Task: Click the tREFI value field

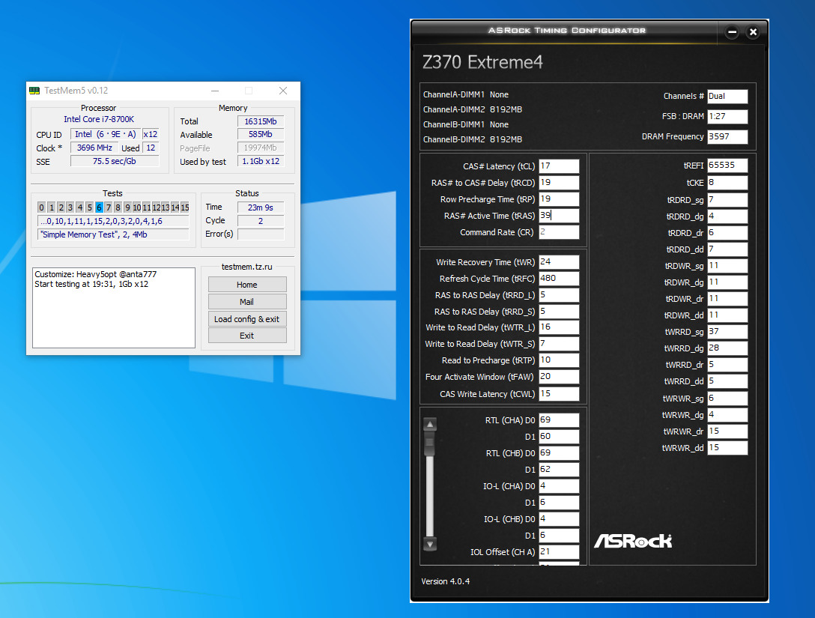Action: coord(727,166)
